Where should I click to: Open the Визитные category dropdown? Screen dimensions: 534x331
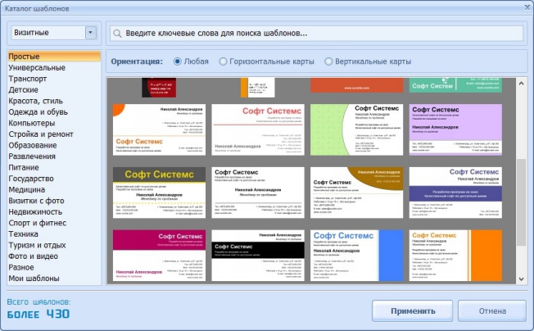coord(91,33)
